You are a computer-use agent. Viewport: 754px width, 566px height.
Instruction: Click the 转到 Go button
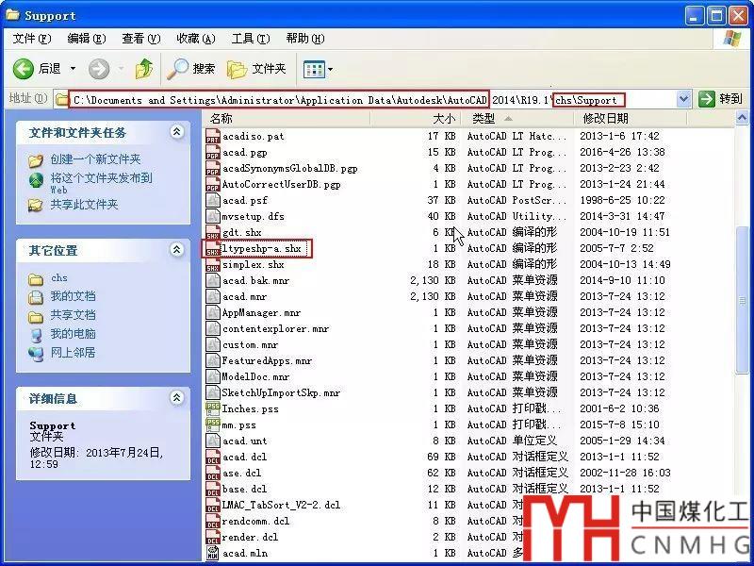[x=721, y=99]
